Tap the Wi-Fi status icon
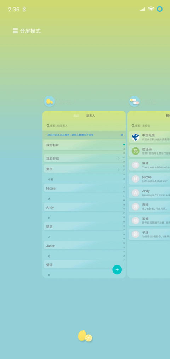 [151, 9]
